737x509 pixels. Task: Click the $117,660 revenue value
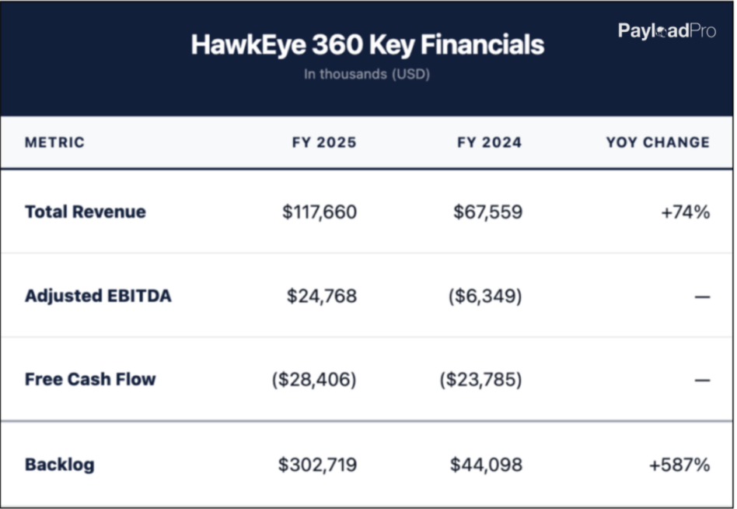coord(320,212)
